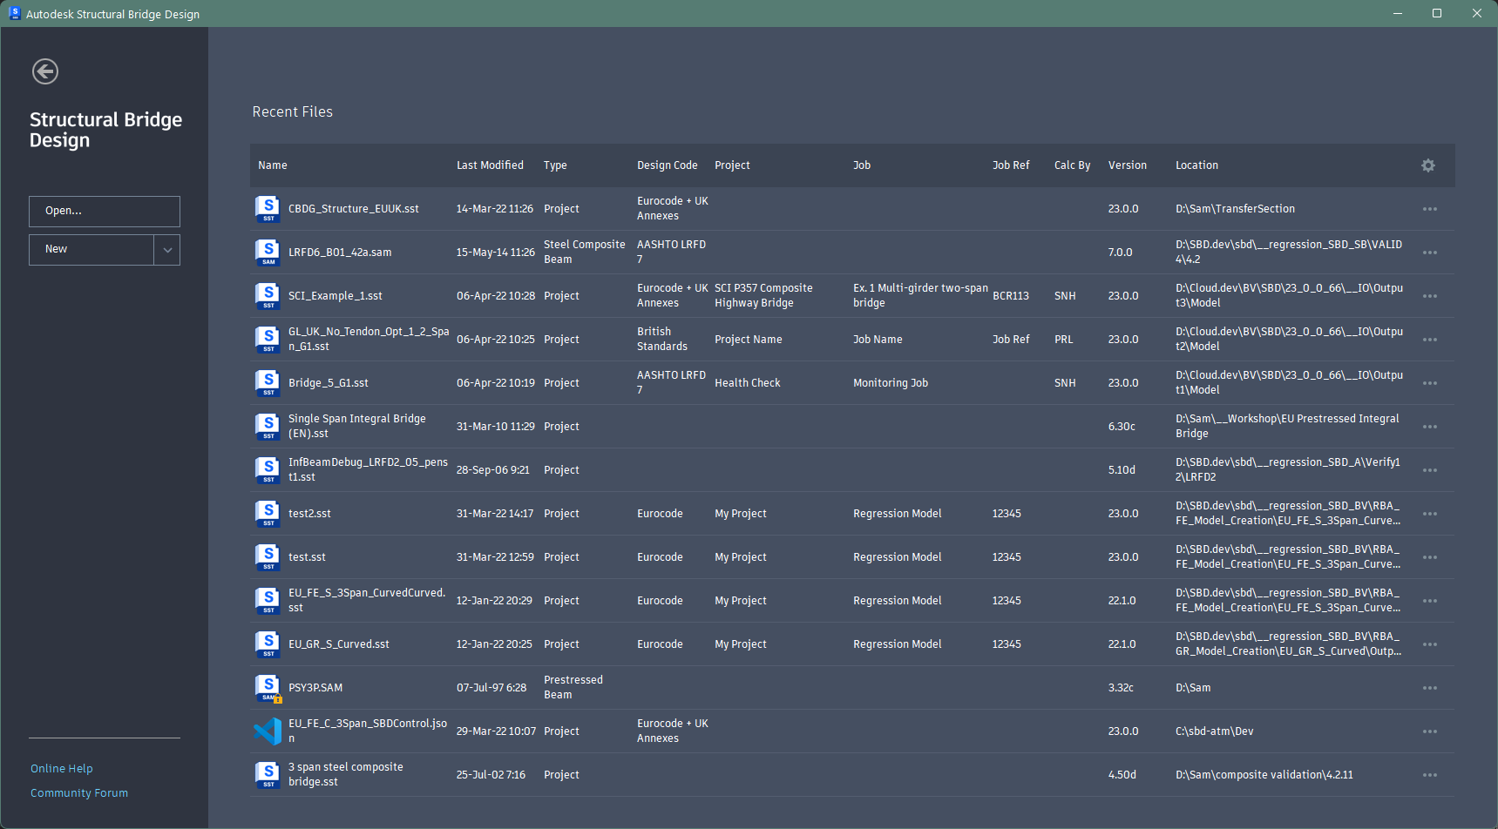Go back using the circled arrow icon
The height and width of the screenshot is (829, 1498).
pos(45,71)
